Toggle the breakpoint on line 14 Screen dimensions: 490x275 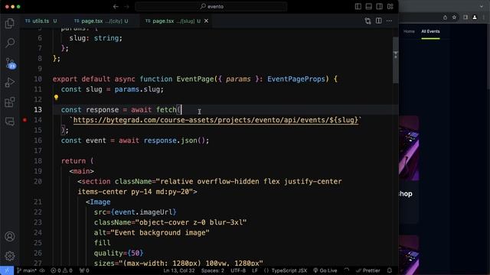(x=24, y=120)
